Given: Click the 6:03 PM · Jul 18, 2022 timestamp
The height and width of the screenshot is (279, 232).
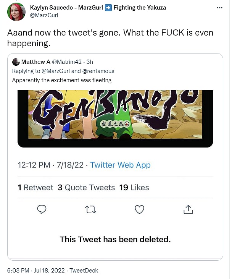Looking at the screenshot, I should (36, 271).
